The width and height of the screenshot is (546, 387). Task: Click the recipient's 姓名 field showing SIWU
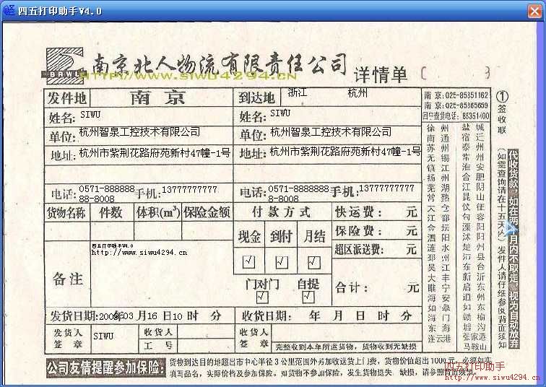click(x=280, y=113)
